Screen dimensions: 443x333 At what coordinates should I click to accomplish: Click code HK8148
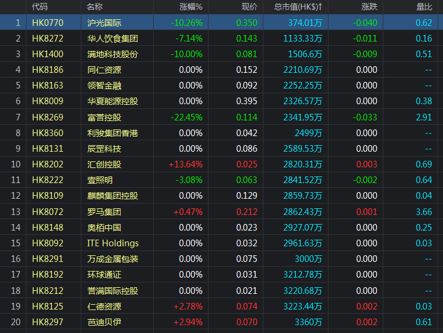coord(48,228)
